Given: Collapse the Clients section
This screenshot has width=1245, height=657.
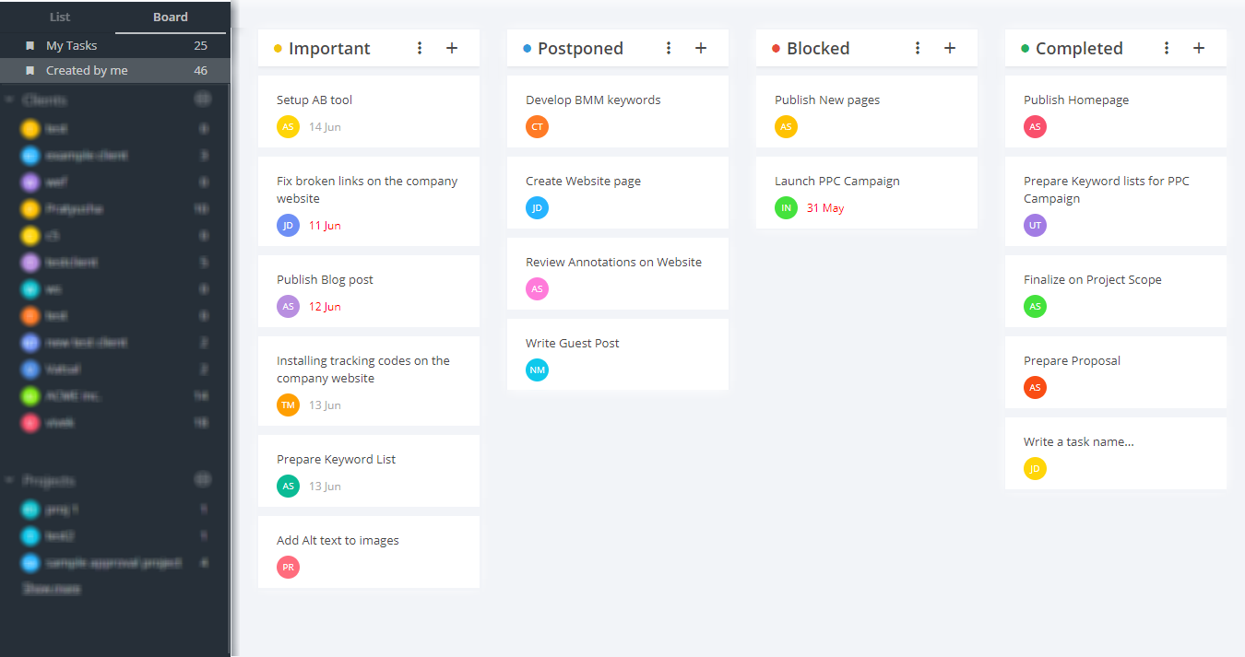Looking at the screenshot, I should click(x=8, y=99).
